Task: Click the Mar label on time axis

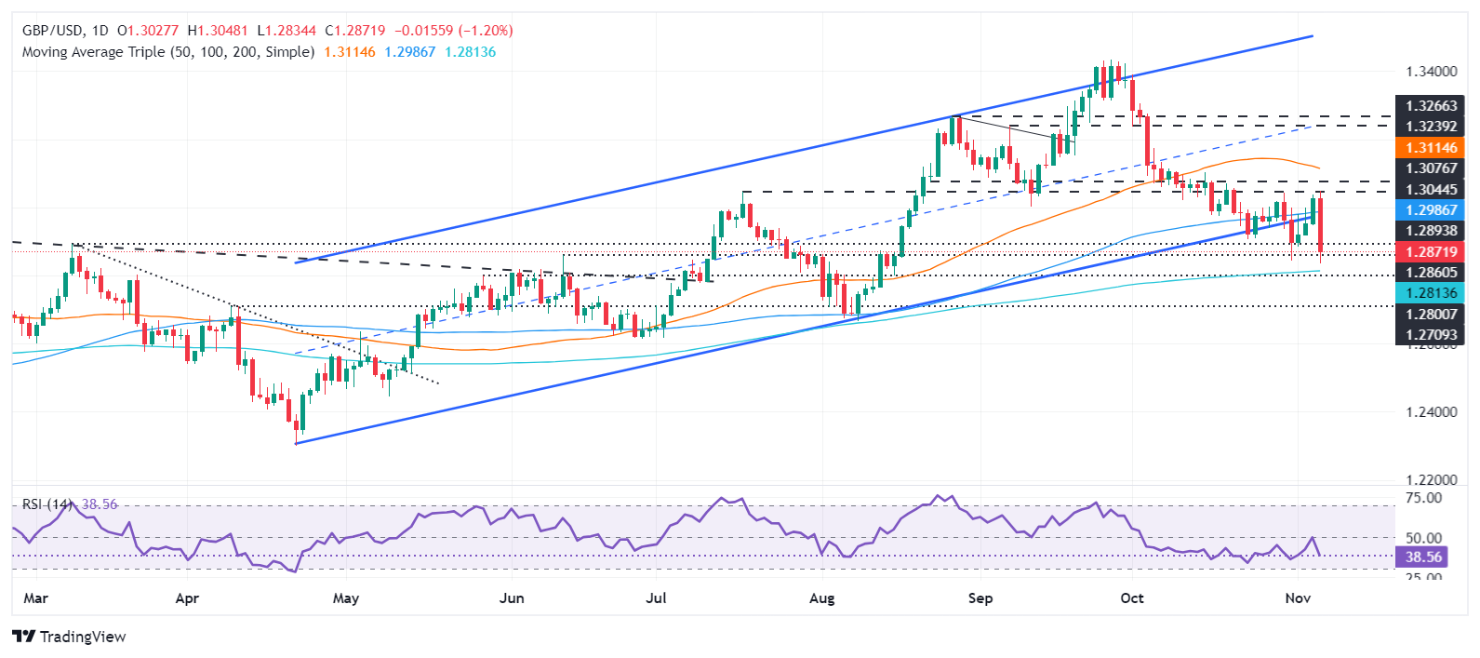Action: point(35,598)
